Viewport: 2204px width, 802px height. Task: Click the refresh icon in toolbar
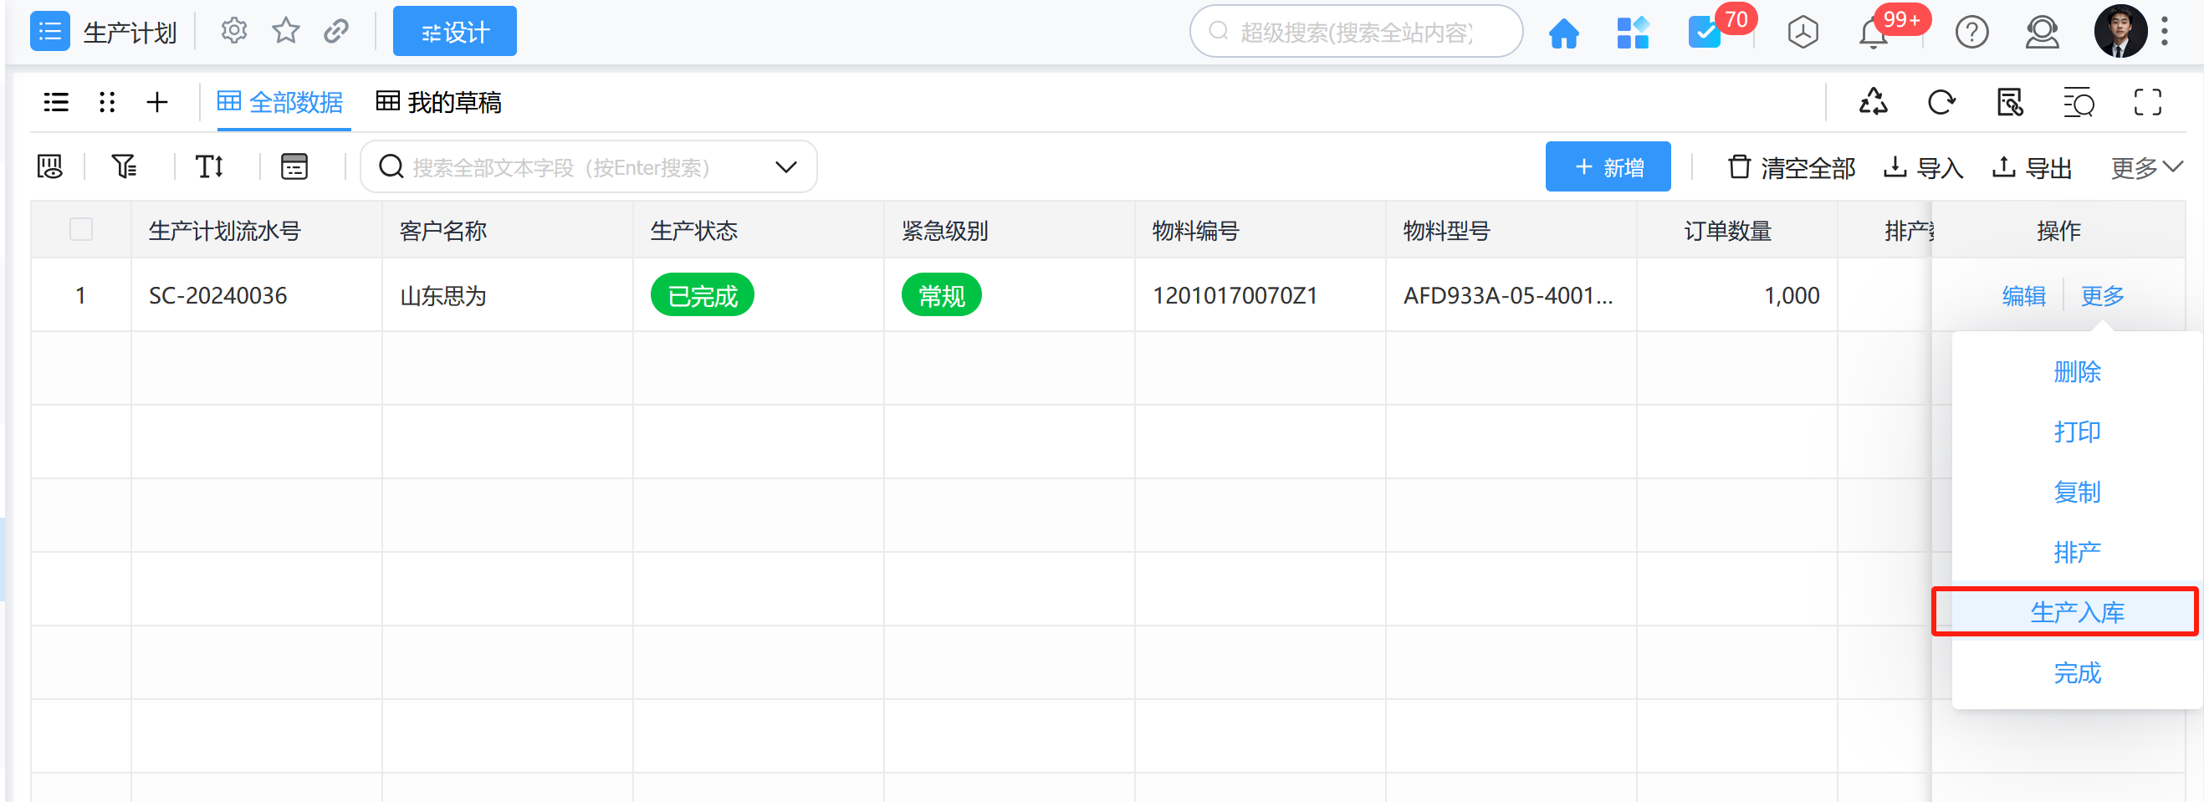pyautogui.click(x=1941, y=103)
